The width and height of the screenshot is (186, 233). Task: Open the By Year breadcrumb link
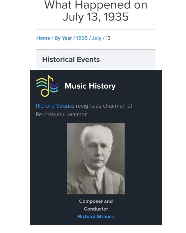(63, 38)
